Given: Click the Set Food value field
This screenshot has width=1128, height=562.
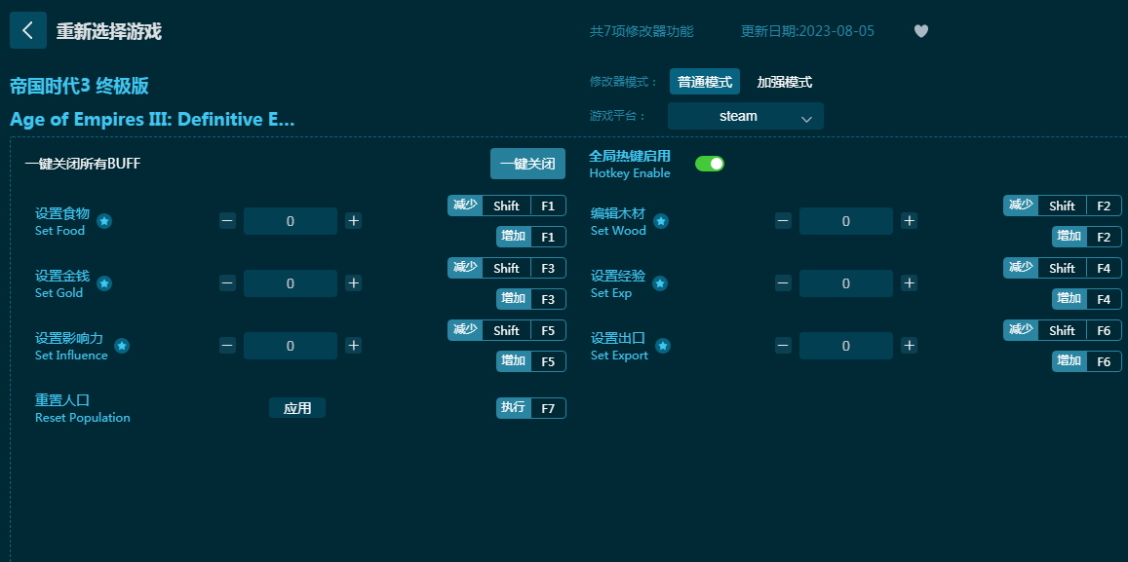Looking at the screenshot, I should click(291, 221).
